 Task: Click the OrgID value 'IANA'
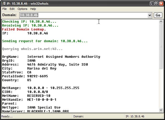31,61
